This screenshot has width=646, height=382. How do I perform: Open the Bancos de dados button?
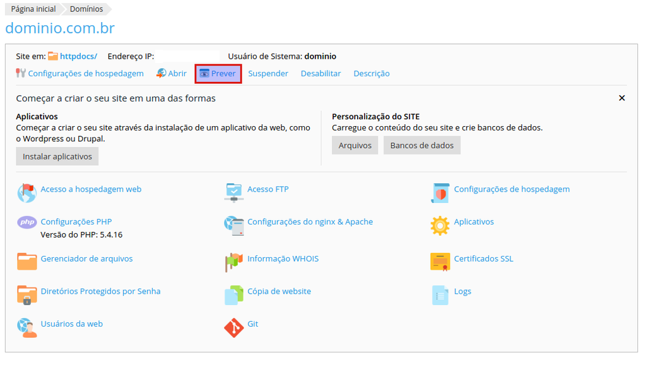[421, 145]
